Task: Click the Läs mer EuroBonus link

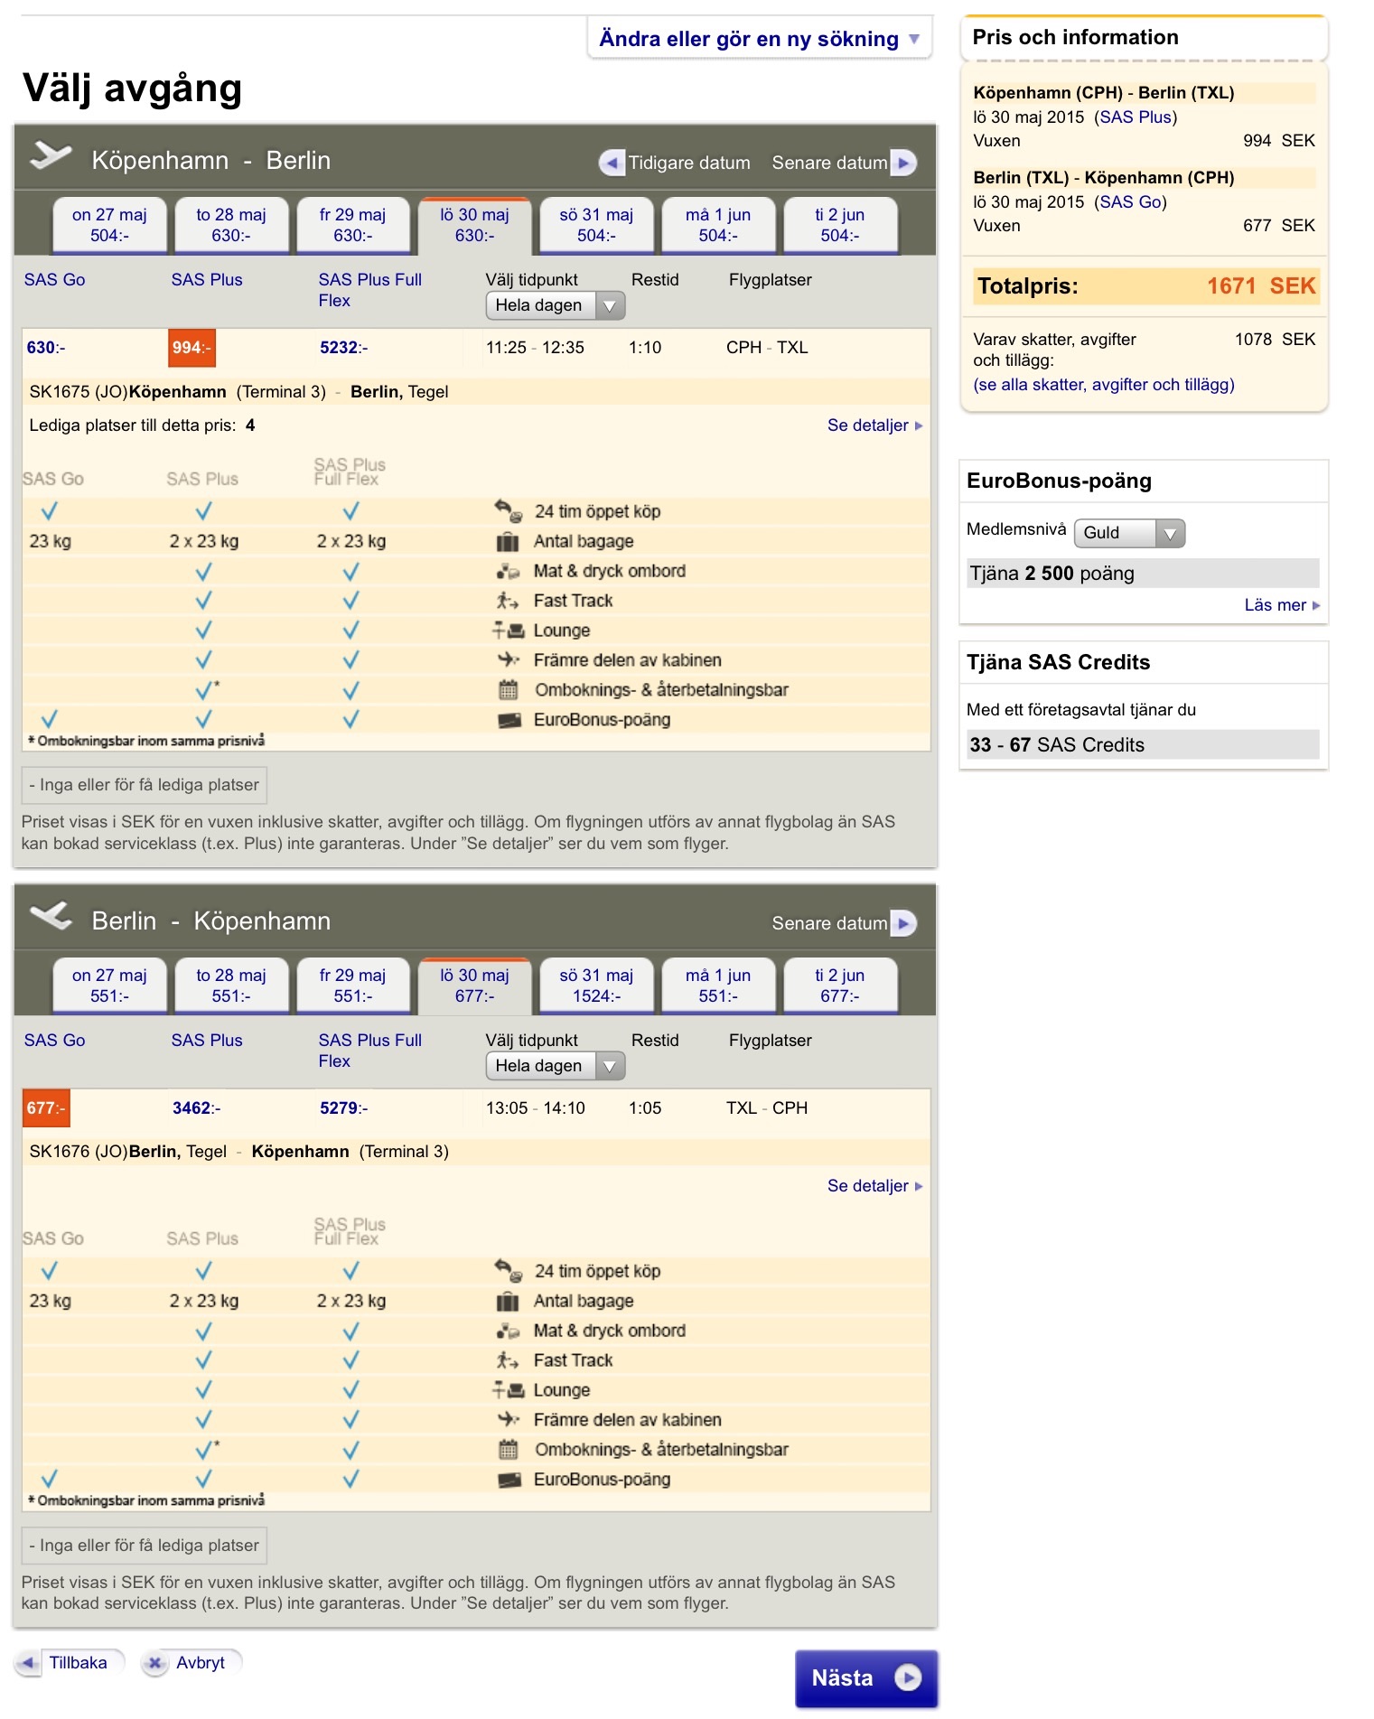Action: (1280, 605)
